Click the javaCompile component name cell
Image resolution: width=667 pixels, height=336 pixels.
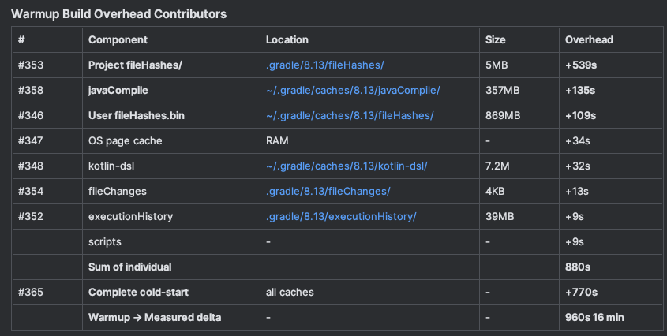tap(118, 90)
